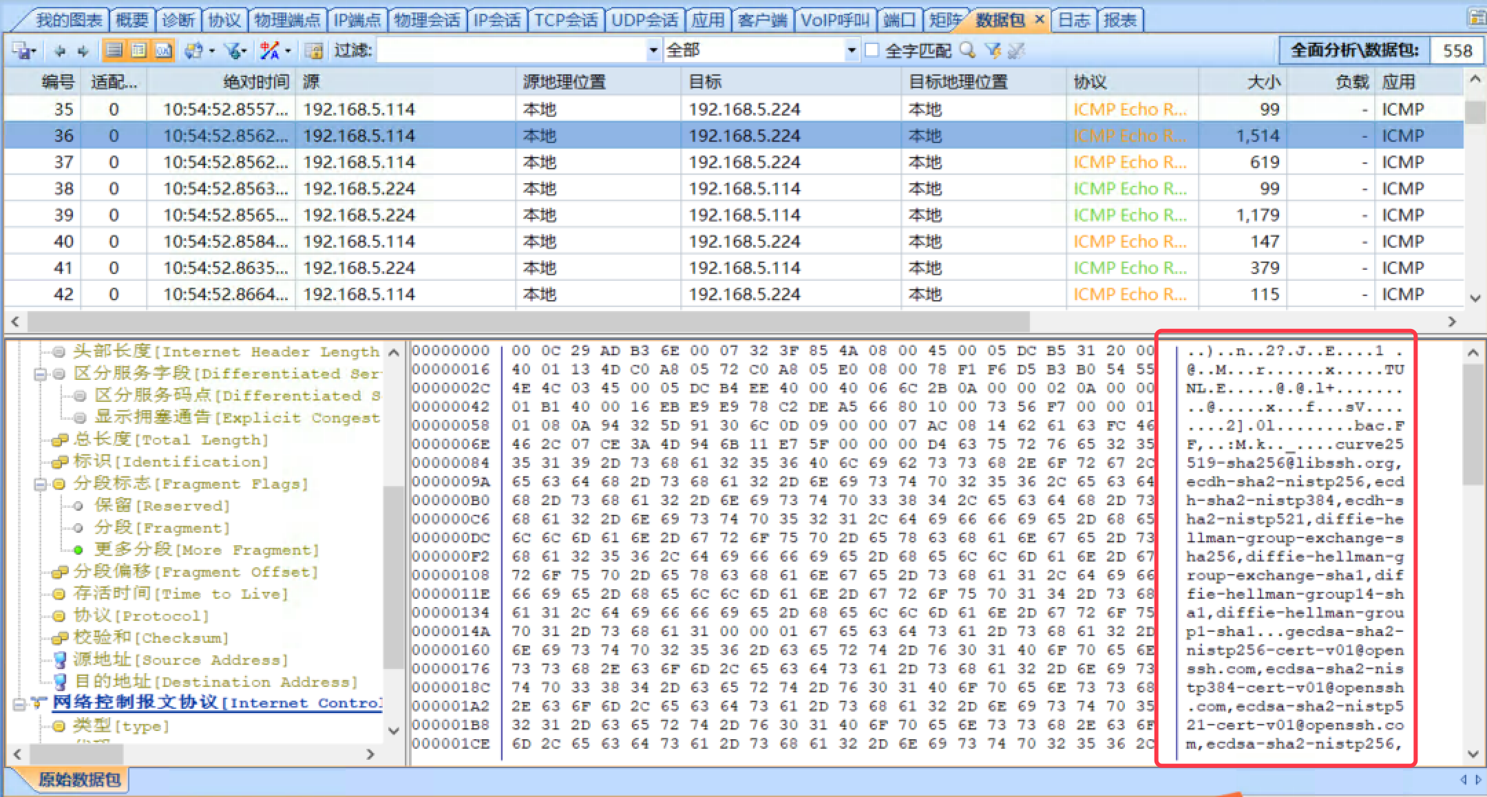Click the apply-filter funnel with lightning icon
The width and height of the screenshot is (1487, 797).
992,50
